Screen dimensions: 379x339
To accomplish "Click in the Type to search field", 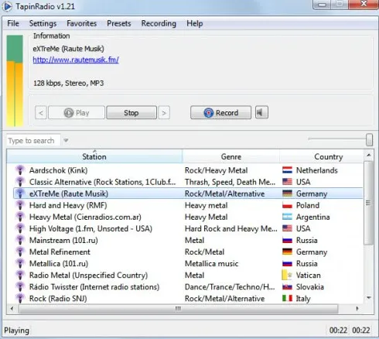I will [x=33, y=141].
